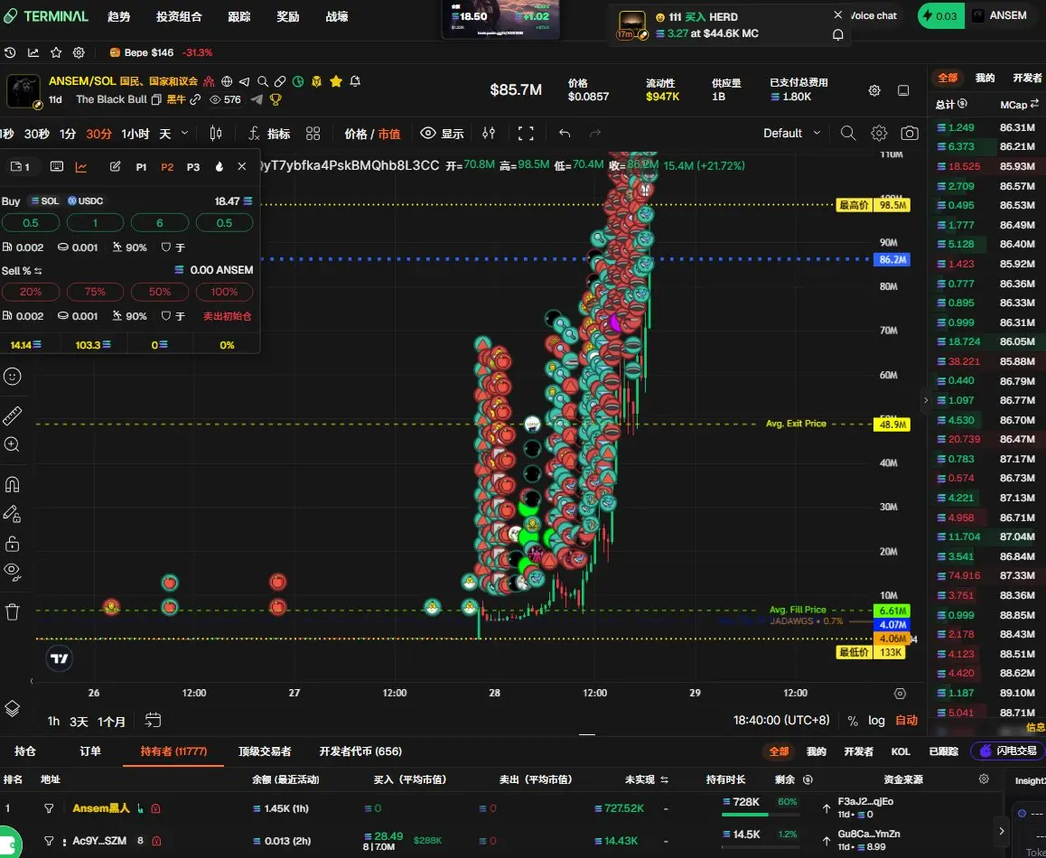
Task: Expand the Default layout dropdown
Action: point(791,134)
